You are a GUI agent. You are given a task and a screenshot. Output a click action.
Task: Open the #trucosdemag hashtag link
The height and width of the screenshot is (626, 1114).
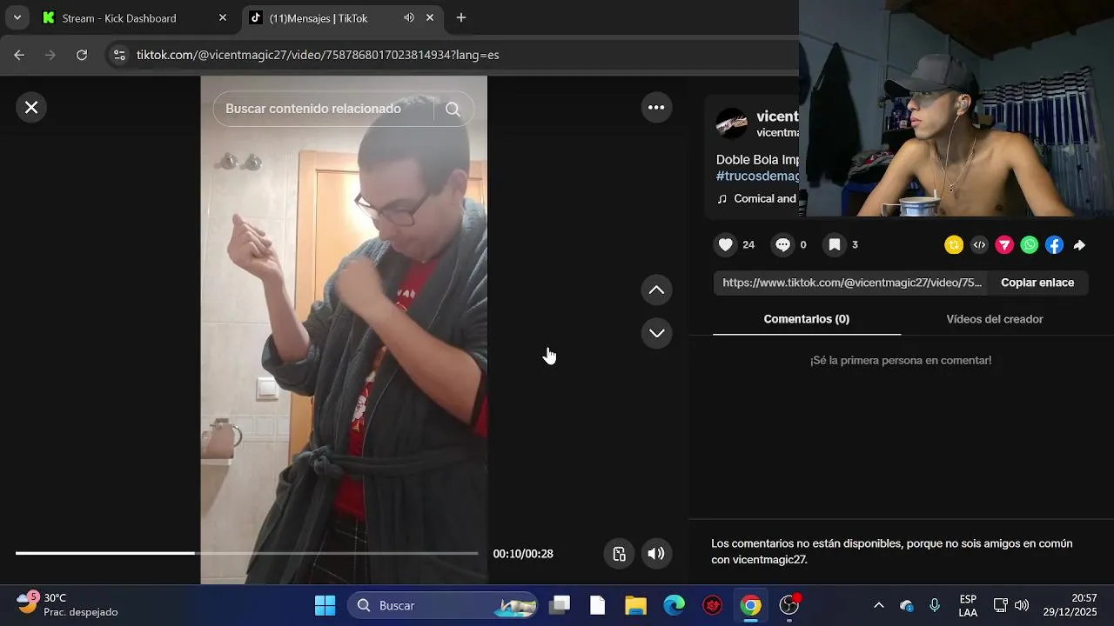[x=757, y=176]
